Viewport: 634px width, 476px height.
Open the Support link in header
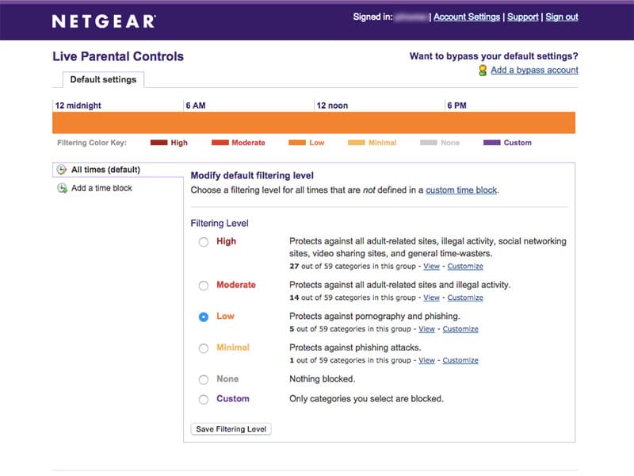coord(522,17)
